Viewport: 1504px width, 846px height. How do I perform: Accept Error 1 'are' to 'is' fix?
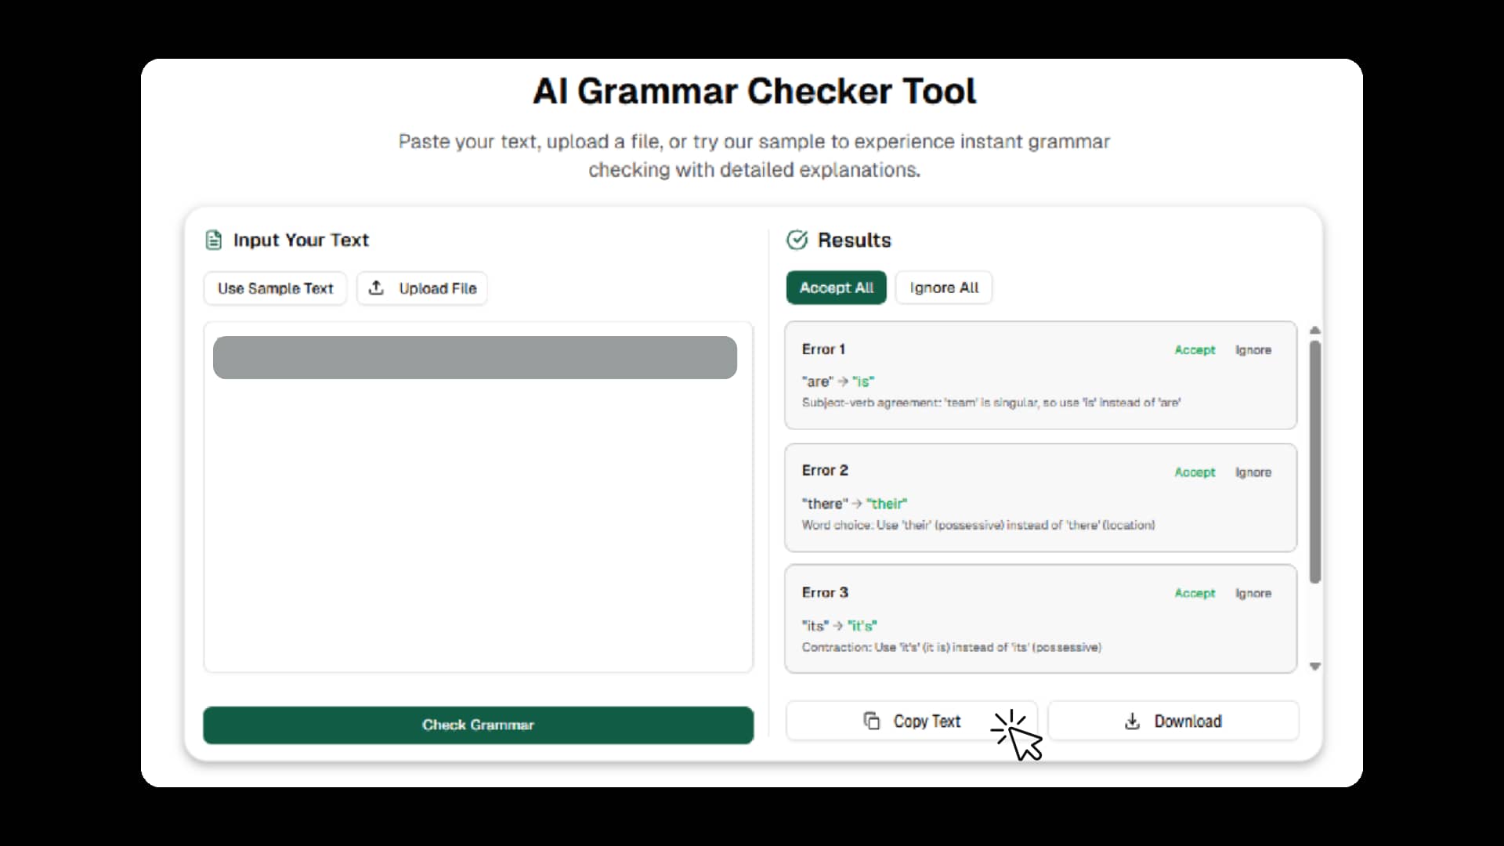(x=1194, y=350)
